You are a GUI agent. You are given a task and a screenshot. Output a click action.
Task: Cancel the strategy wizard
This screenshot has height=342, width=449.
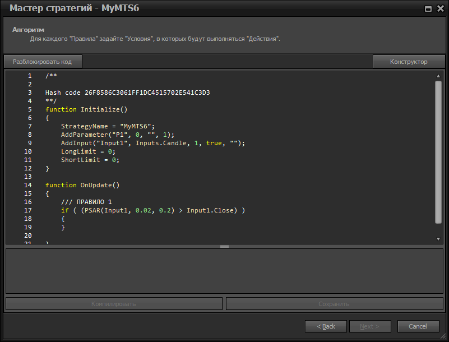pyautogui.click(x=418, y=326)
